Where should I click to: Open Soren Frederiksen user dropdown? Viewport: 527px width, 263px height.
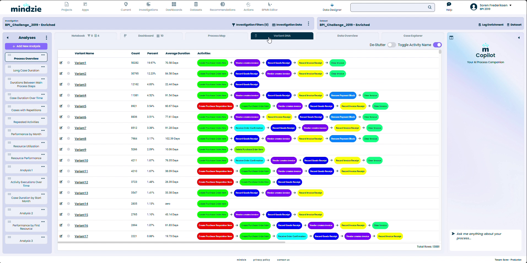point(510,5)
